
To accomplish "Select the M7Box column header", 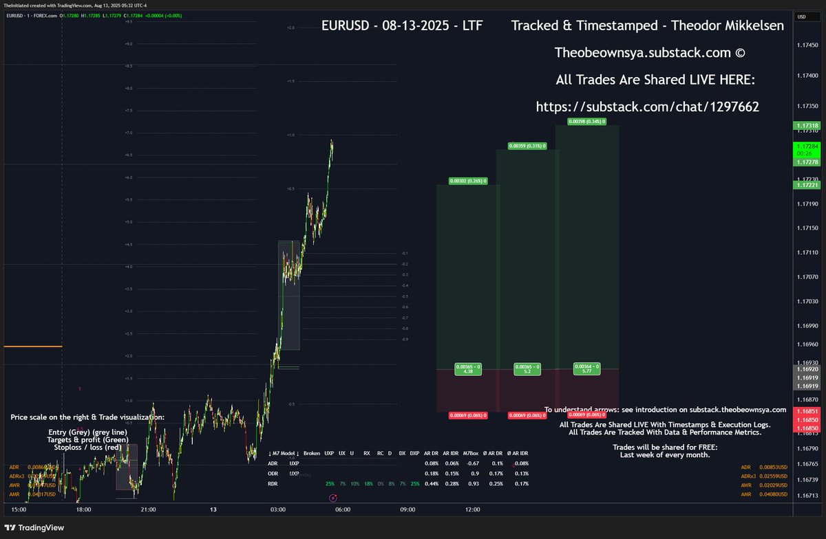I will coord(471,453).
